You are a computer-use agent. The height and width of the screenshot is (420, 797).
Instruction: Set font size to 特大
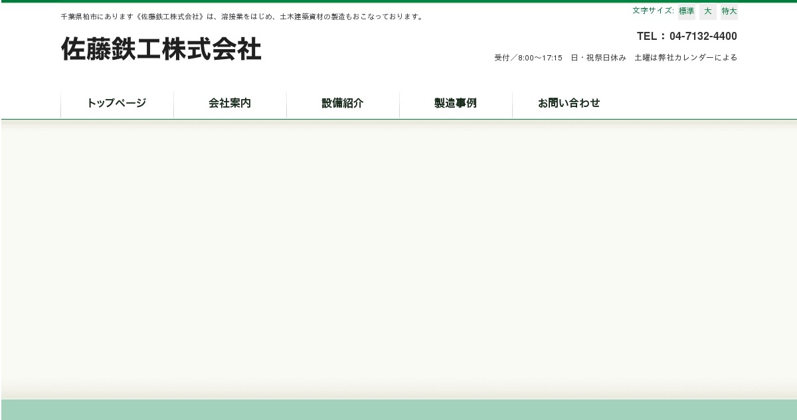click(729, 11)
